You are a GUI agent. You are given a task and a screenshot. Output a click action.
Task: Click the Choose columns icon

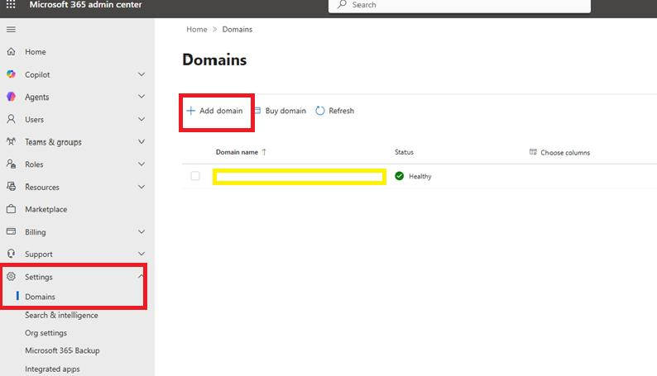point(533,152)
